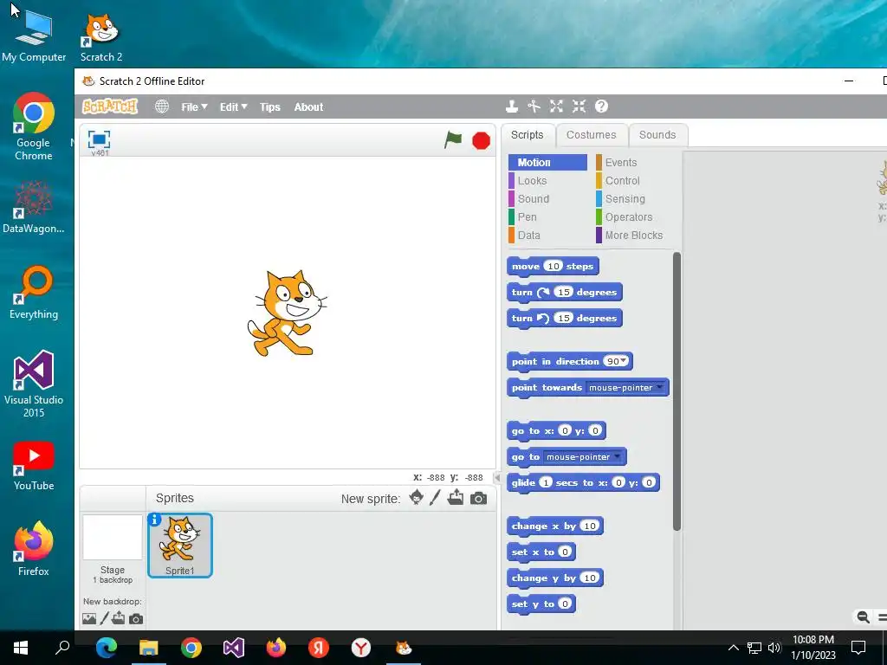The height and width of the screenshot is (665, 887).
Task: Paint a new sprite with brush icon
Action: [x=435, y=498]
